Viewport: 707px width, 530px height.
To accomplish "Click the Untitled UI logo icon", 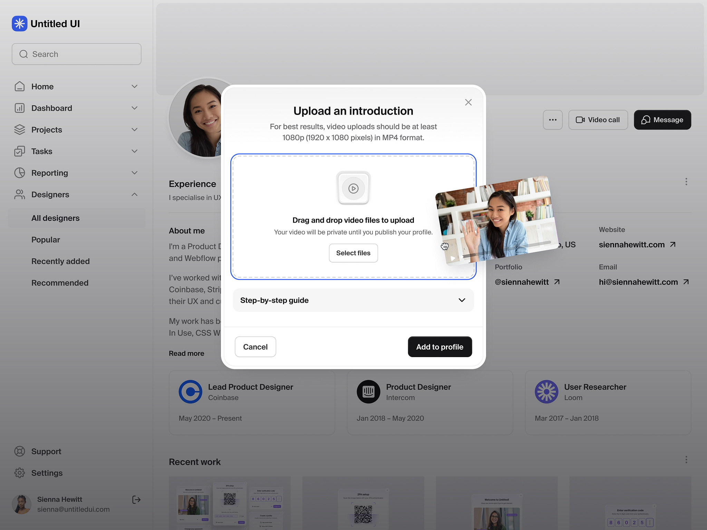I will click(20, 23).
